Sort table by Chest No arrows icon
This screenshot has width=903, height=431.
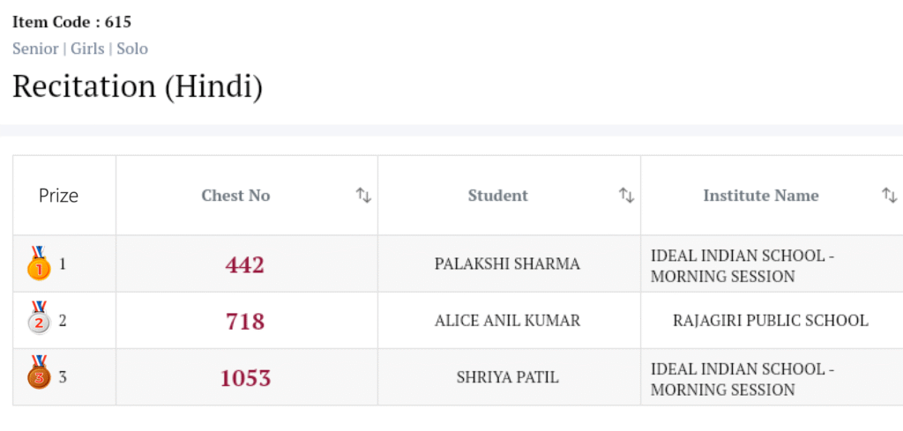click(x=363, y=196)
